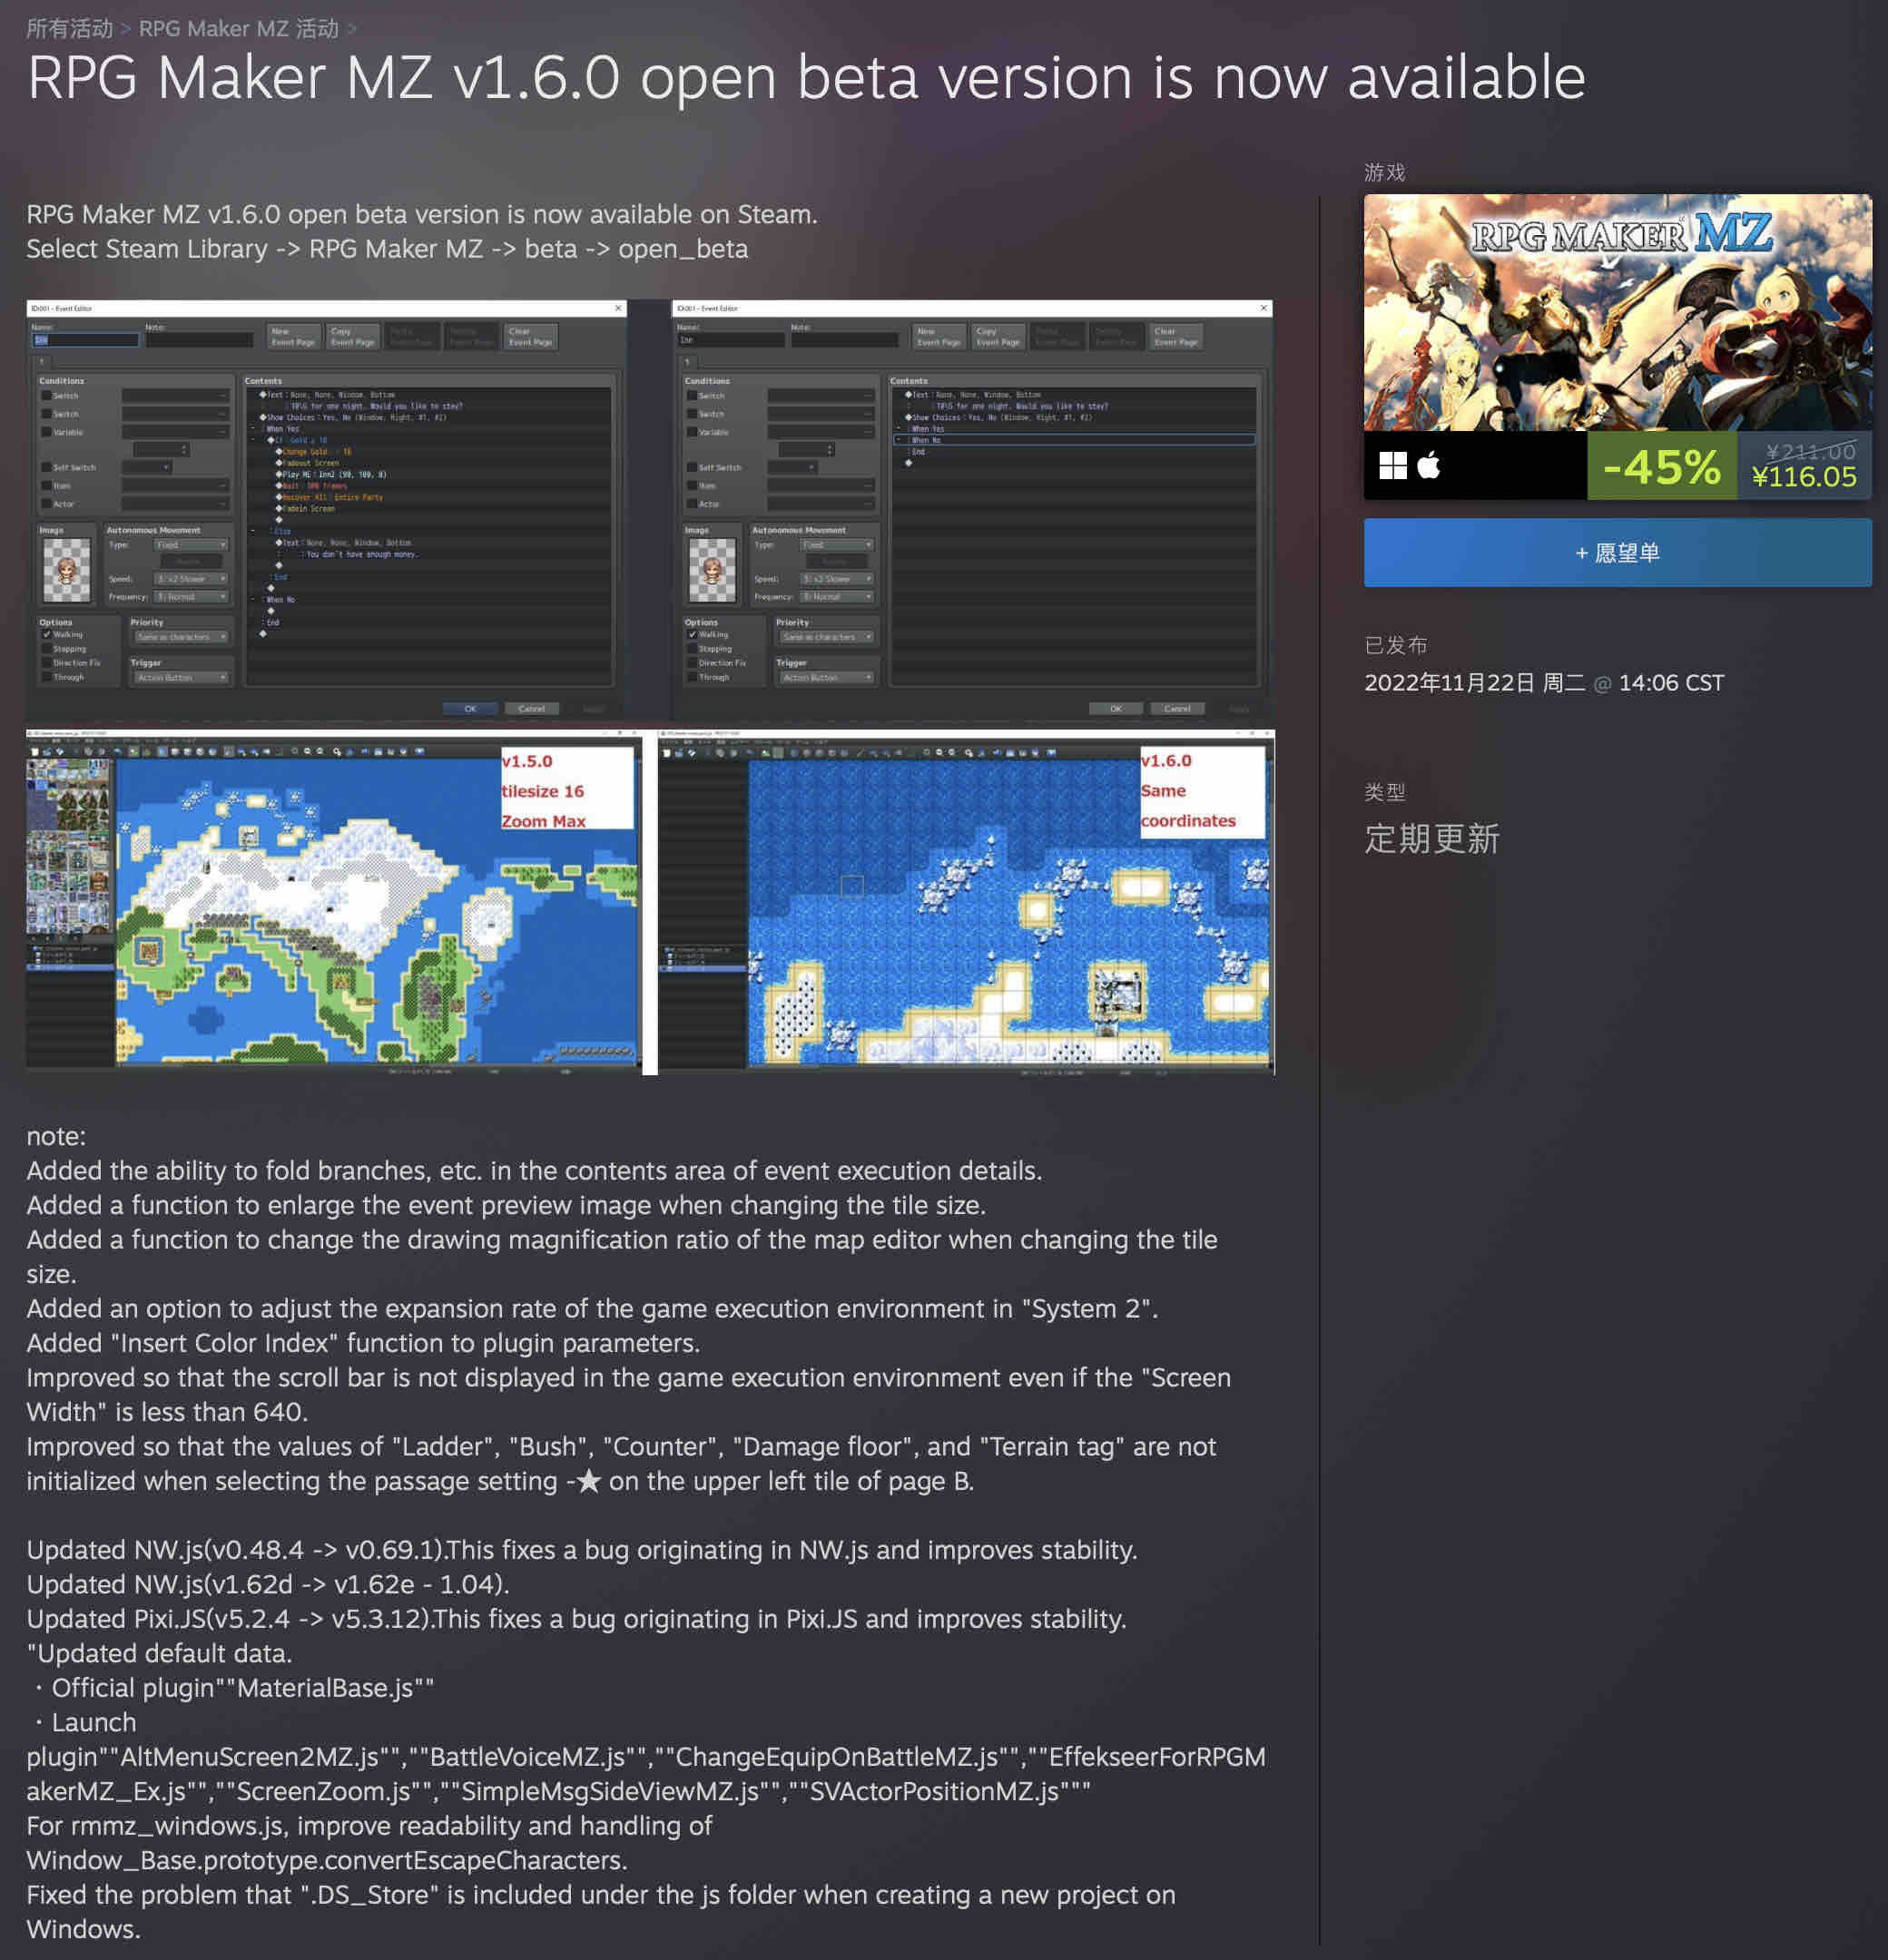Open the v1.6.0 Same coordinates map screenshot

[x=966, y=902]
